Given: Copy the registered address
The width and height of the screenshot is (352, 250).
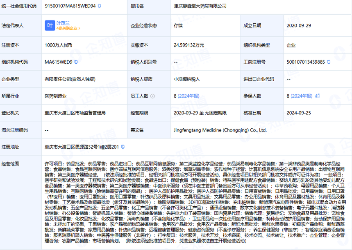Looking at the screenshot, I should (123, 147).
